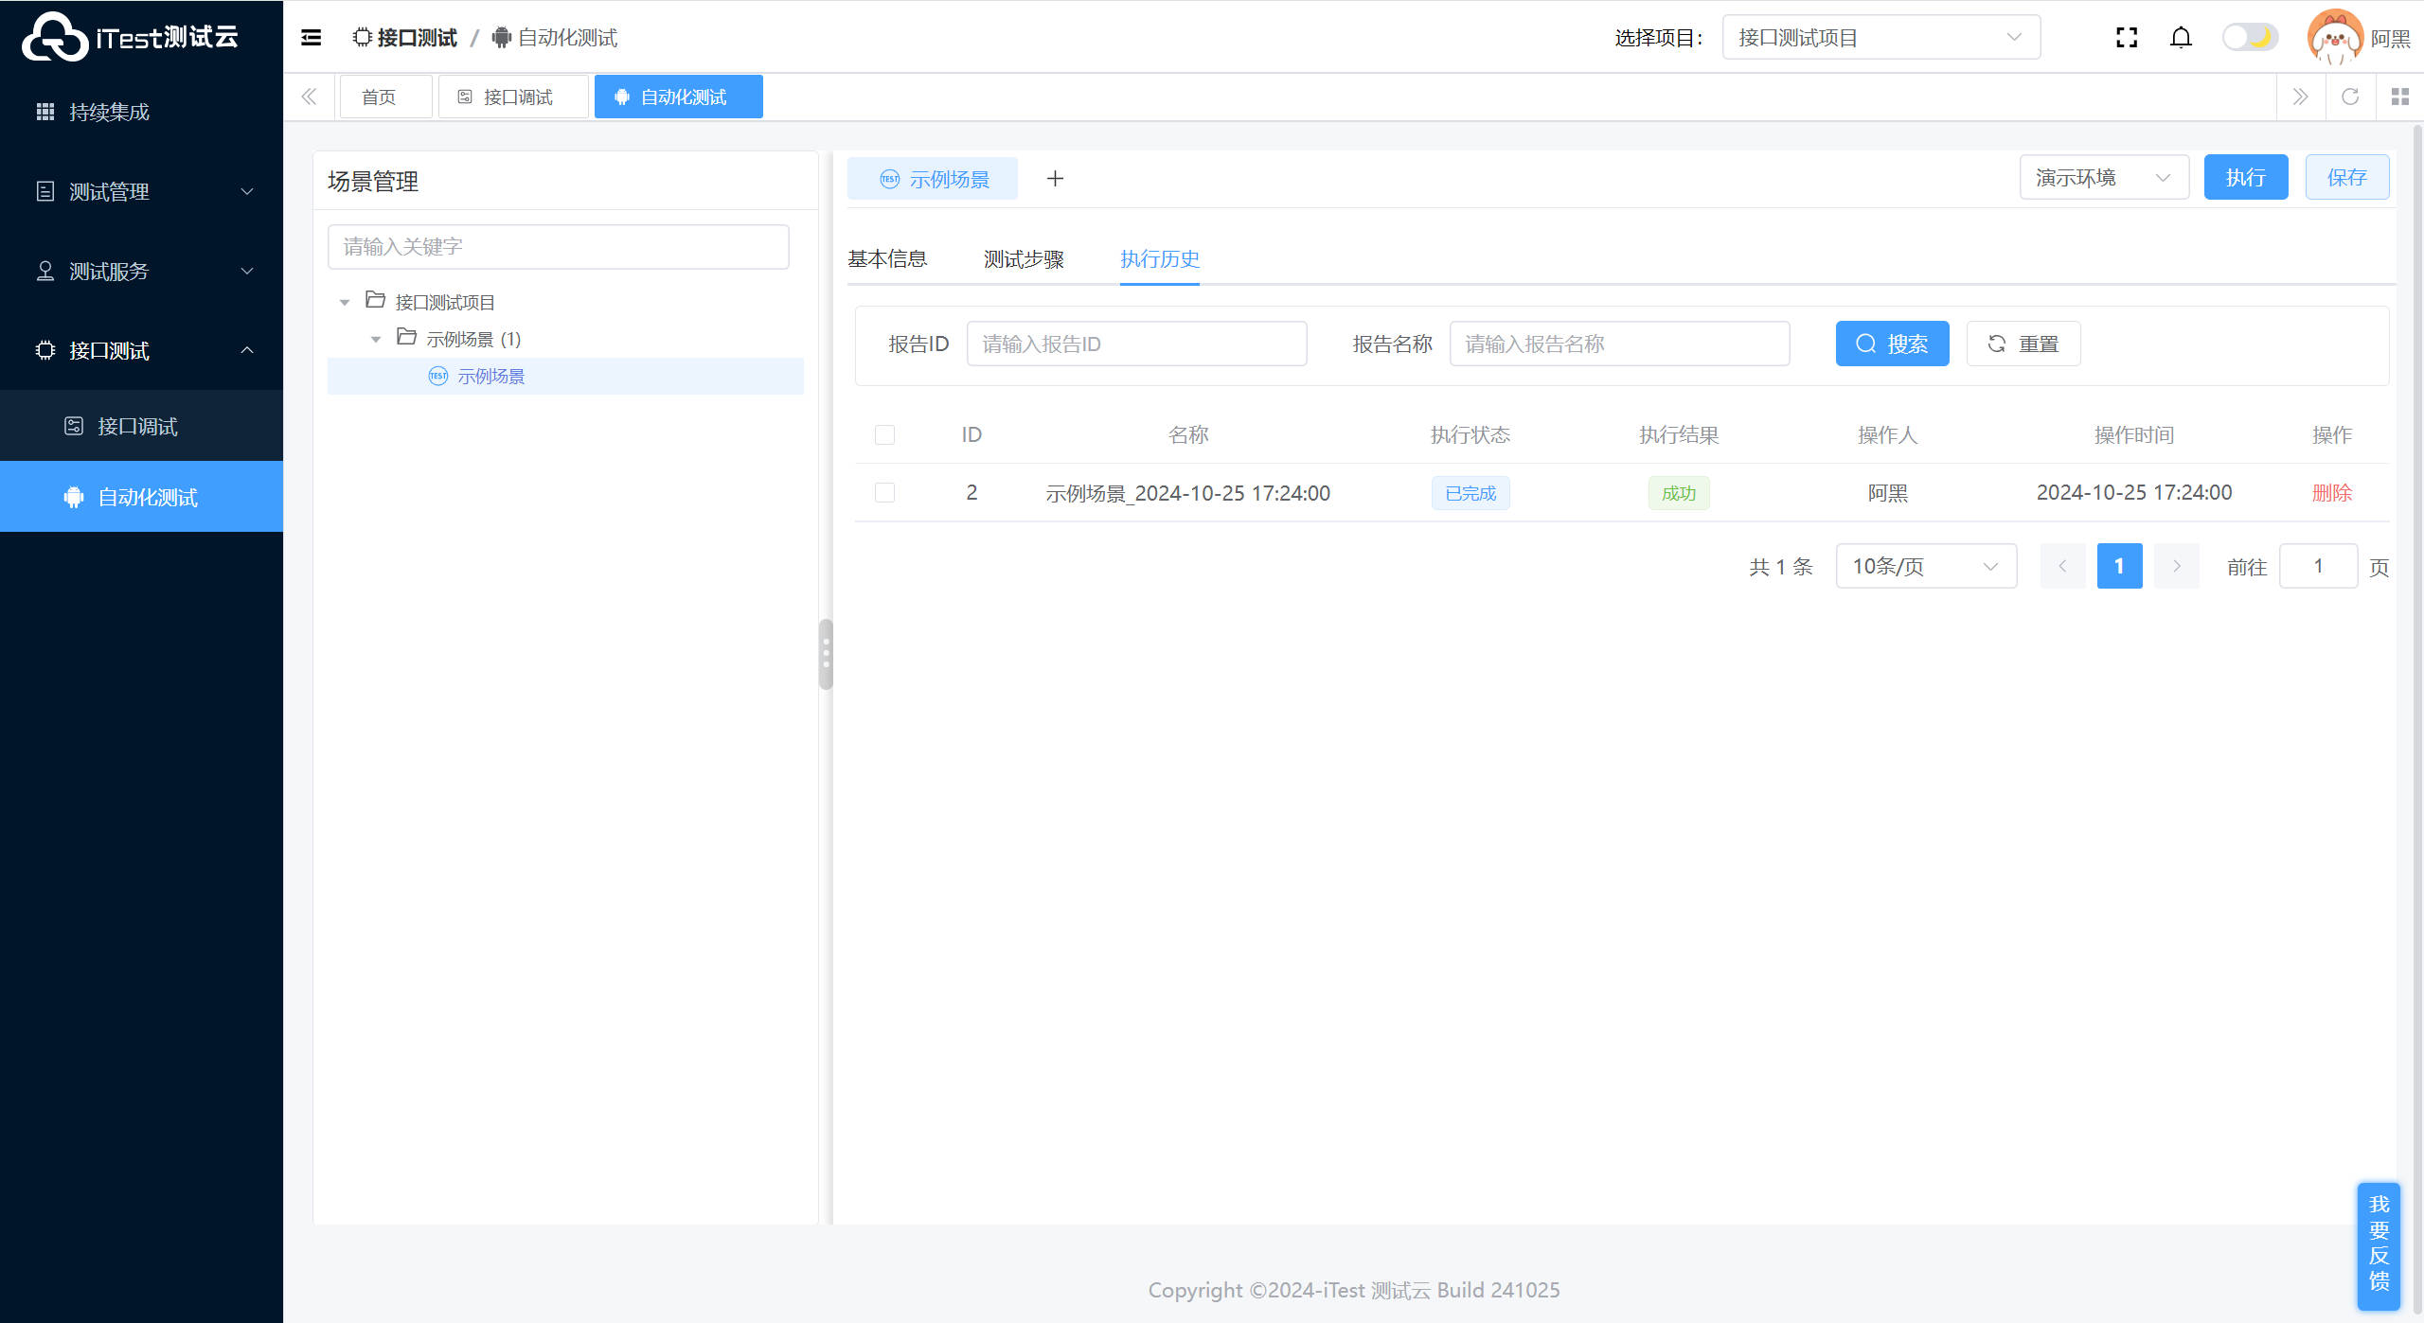The image size is (2424, 1323).
Task: Click the user avatar image
Action: point(2335,38)
